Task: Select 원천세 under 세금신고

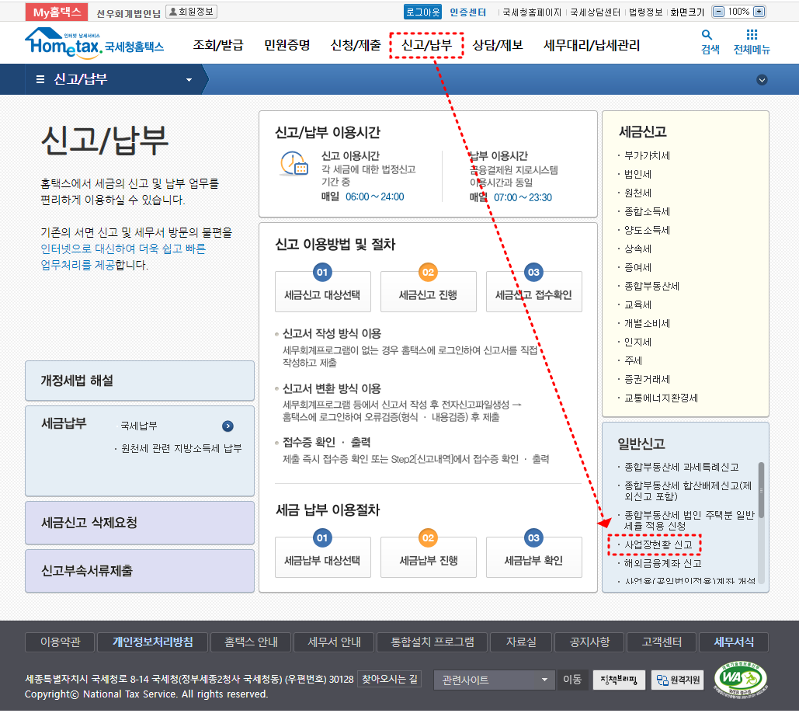Action: [638, 193]
